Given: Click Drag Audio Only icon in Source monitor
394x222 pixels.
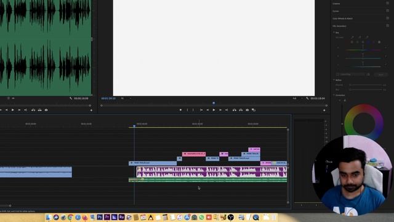Looking at the screenshot, I should (x=13, y=98).
